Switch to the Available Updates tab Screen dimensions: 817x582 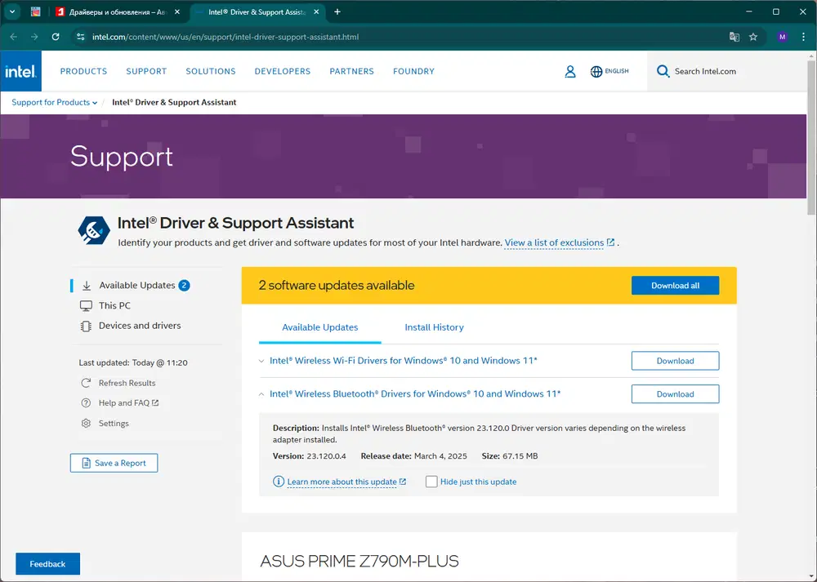(320, 327)
